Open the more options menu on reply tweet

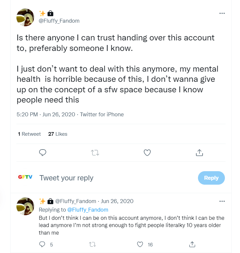coord(222,201)
